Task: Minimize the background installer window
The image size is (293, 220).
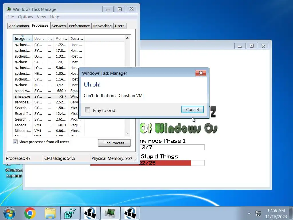Action: click(x=240, y=46)
